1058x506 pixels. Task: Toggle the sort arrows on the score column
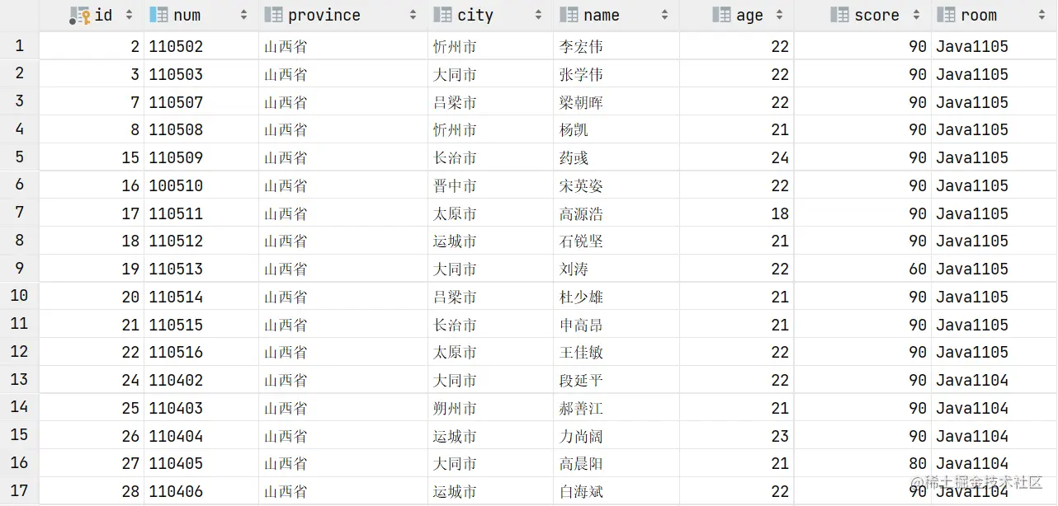[916, 15]
